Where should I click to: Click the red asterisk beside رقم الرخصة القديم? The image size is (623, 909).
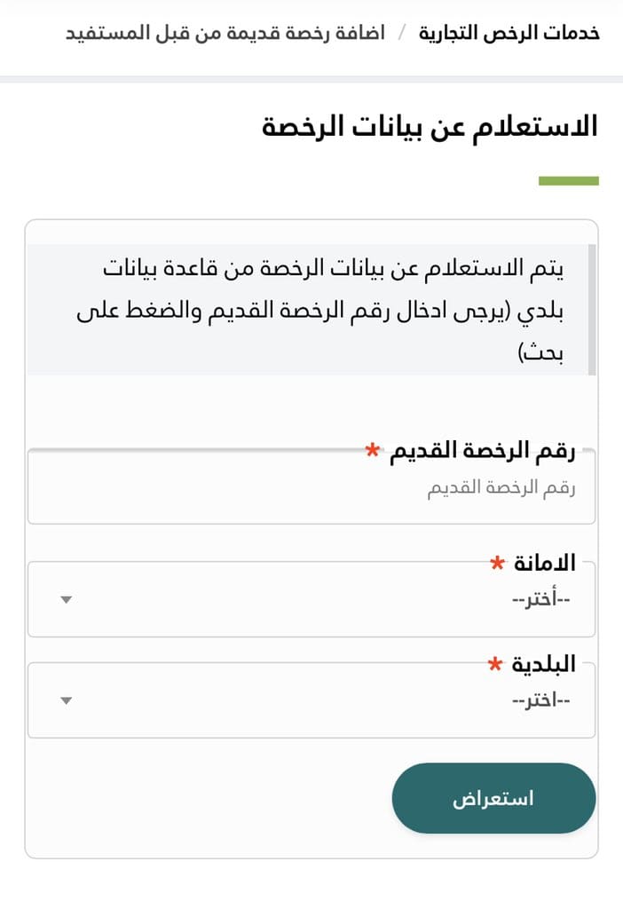point(372,450)
